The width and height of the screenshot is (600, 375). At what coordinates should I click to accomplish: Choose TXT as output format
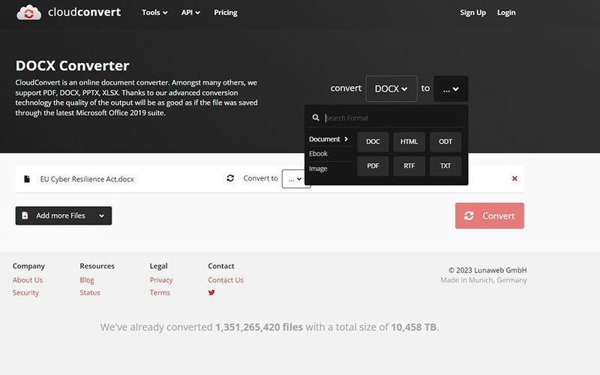[445, 166]
